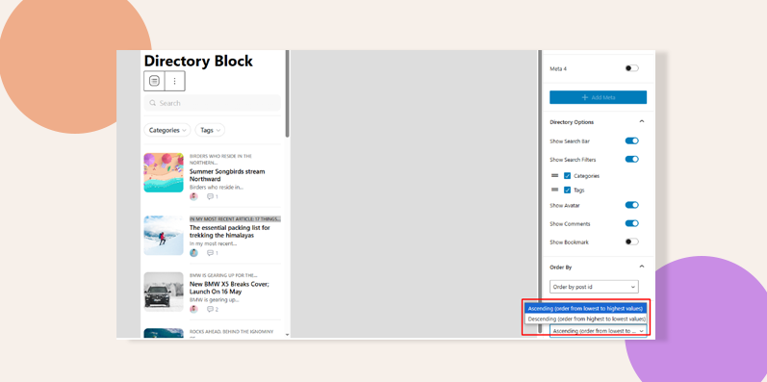Screen dimensions: 767x382
Task: Click the 'Birders who reside in...' excerpt
Action: tap(217, 187)
